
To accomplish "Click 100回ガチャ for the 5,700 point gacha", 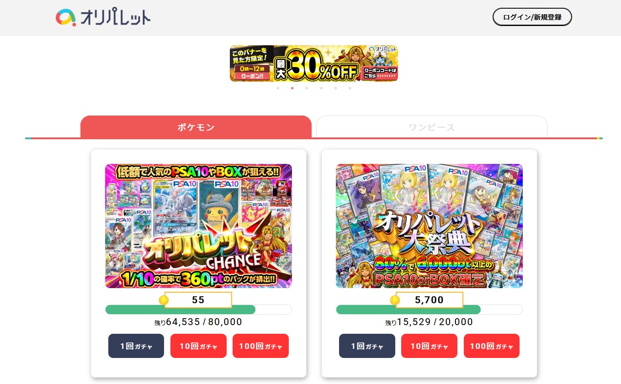I will [x=492, y=346].
